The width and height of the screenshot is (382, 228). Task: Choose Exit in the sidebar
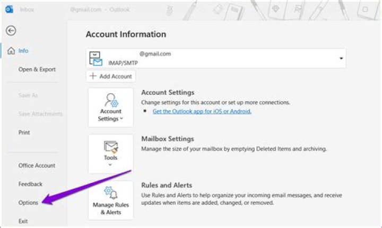23,221
